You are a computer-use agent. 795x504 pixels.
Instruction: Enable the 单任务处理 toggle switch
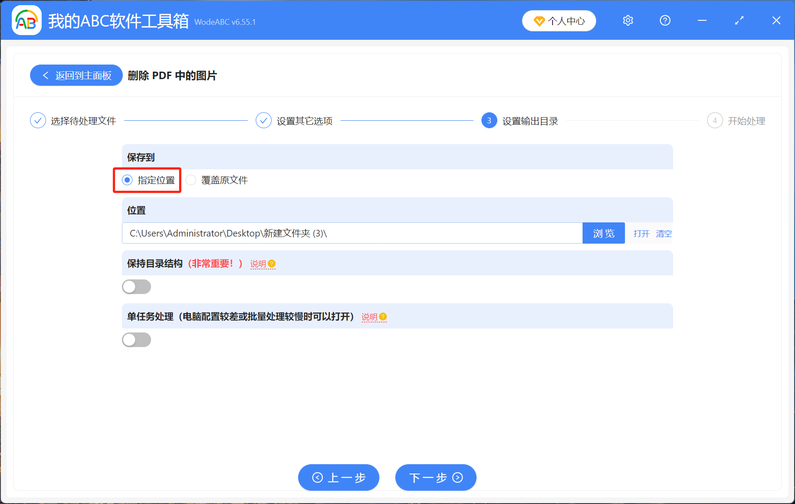(x=136, y=340)
